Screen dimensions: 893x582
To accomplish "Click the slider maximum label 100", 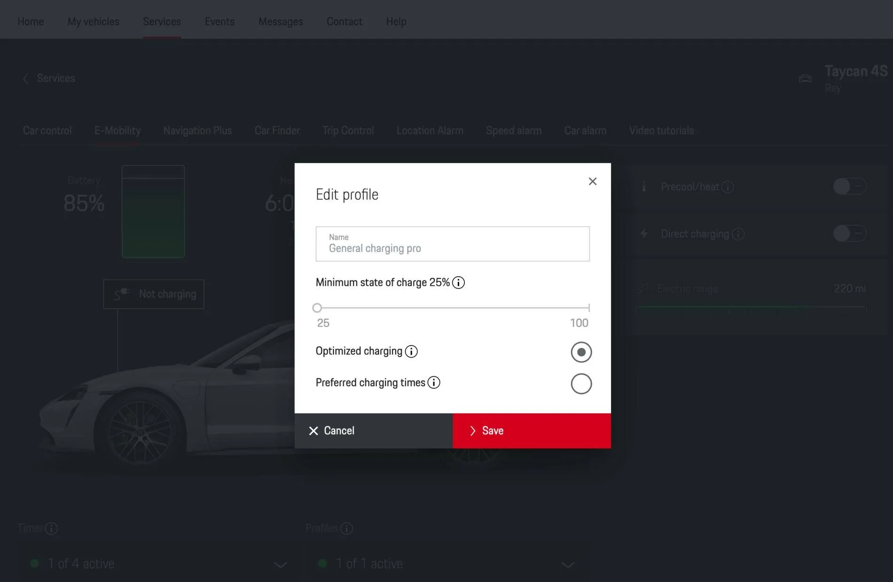I will pos(579,323).
